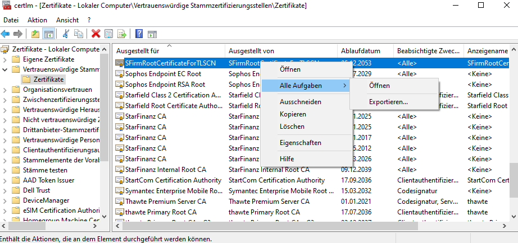Click the certificate icon of Sophos Endpoint EC Root
This screenshot has height=243, width=518.
click(119, 74)
